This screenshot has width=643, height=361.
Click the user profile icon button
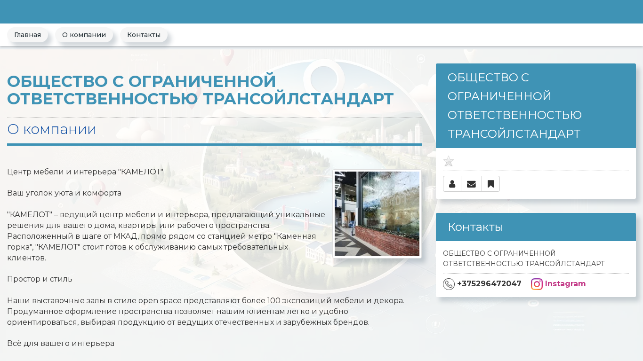click(x=452, y=184)
